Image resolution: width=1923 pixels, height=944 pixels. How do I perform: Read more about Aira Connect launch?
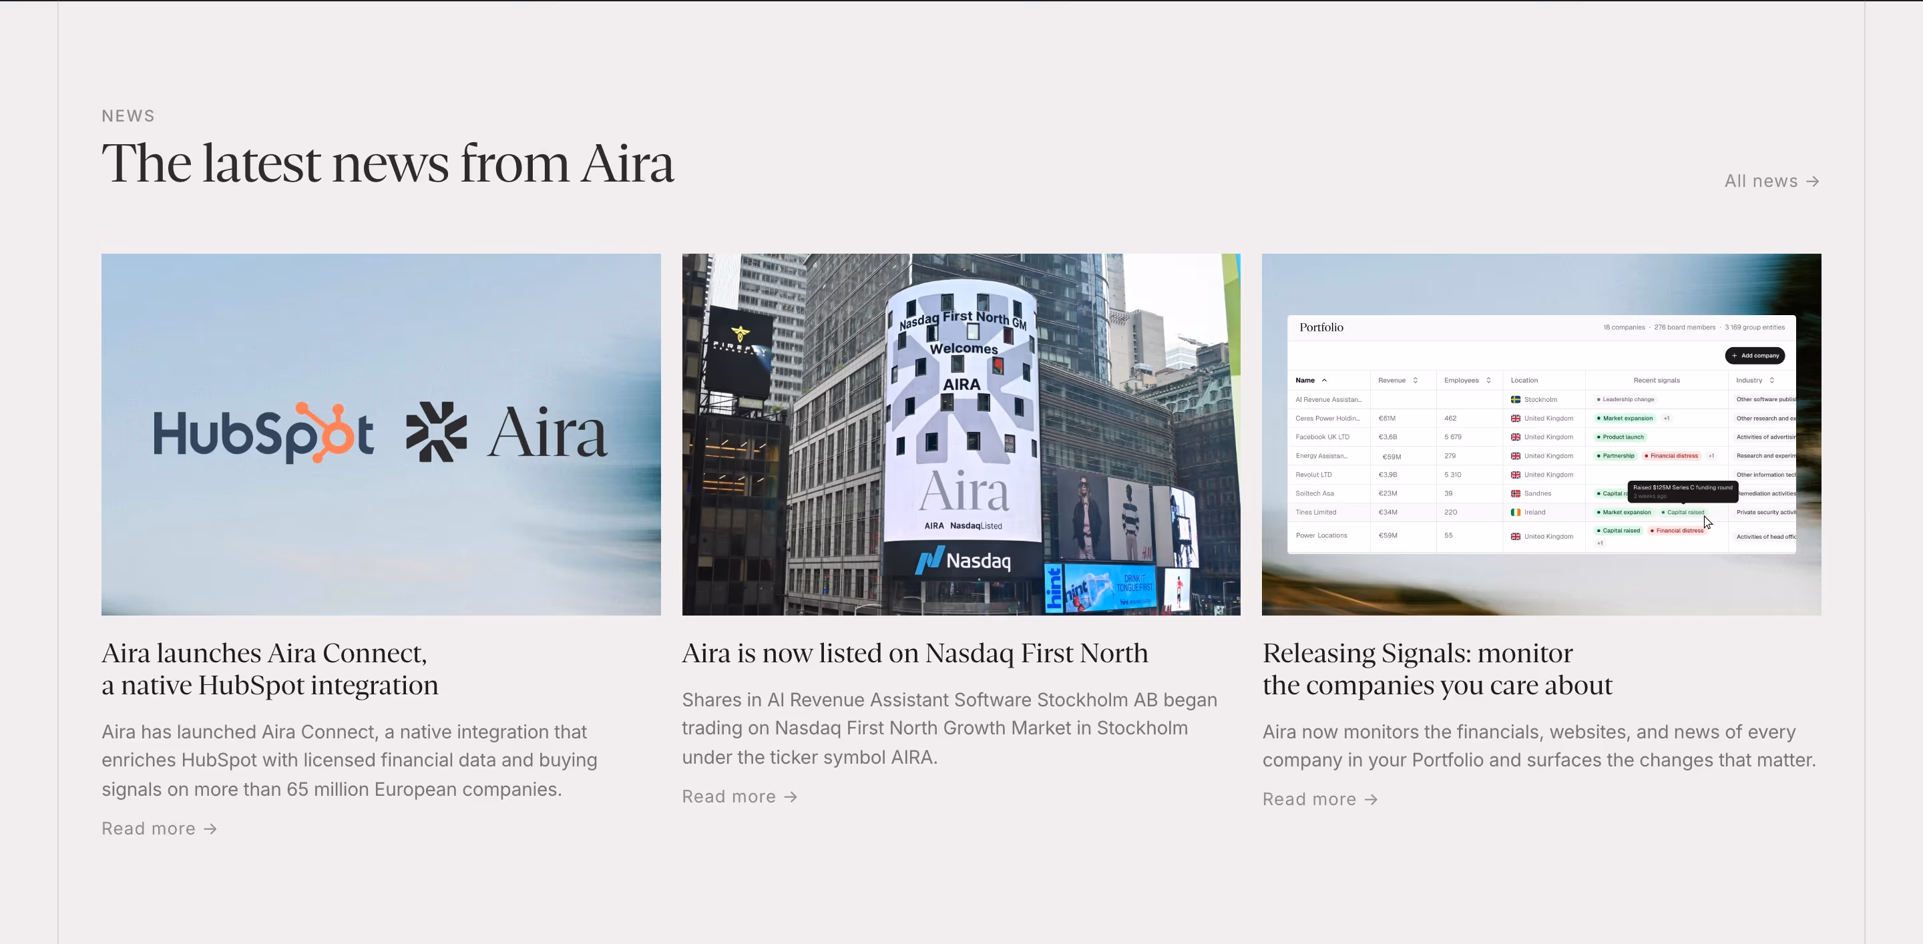click(159, 829)
